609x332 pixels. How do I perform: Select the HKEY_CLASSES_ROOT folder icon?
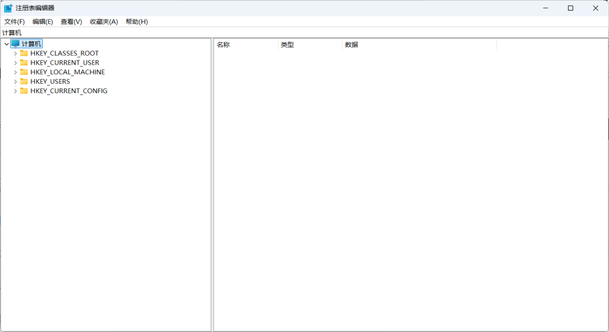click(x=24, y=53)
